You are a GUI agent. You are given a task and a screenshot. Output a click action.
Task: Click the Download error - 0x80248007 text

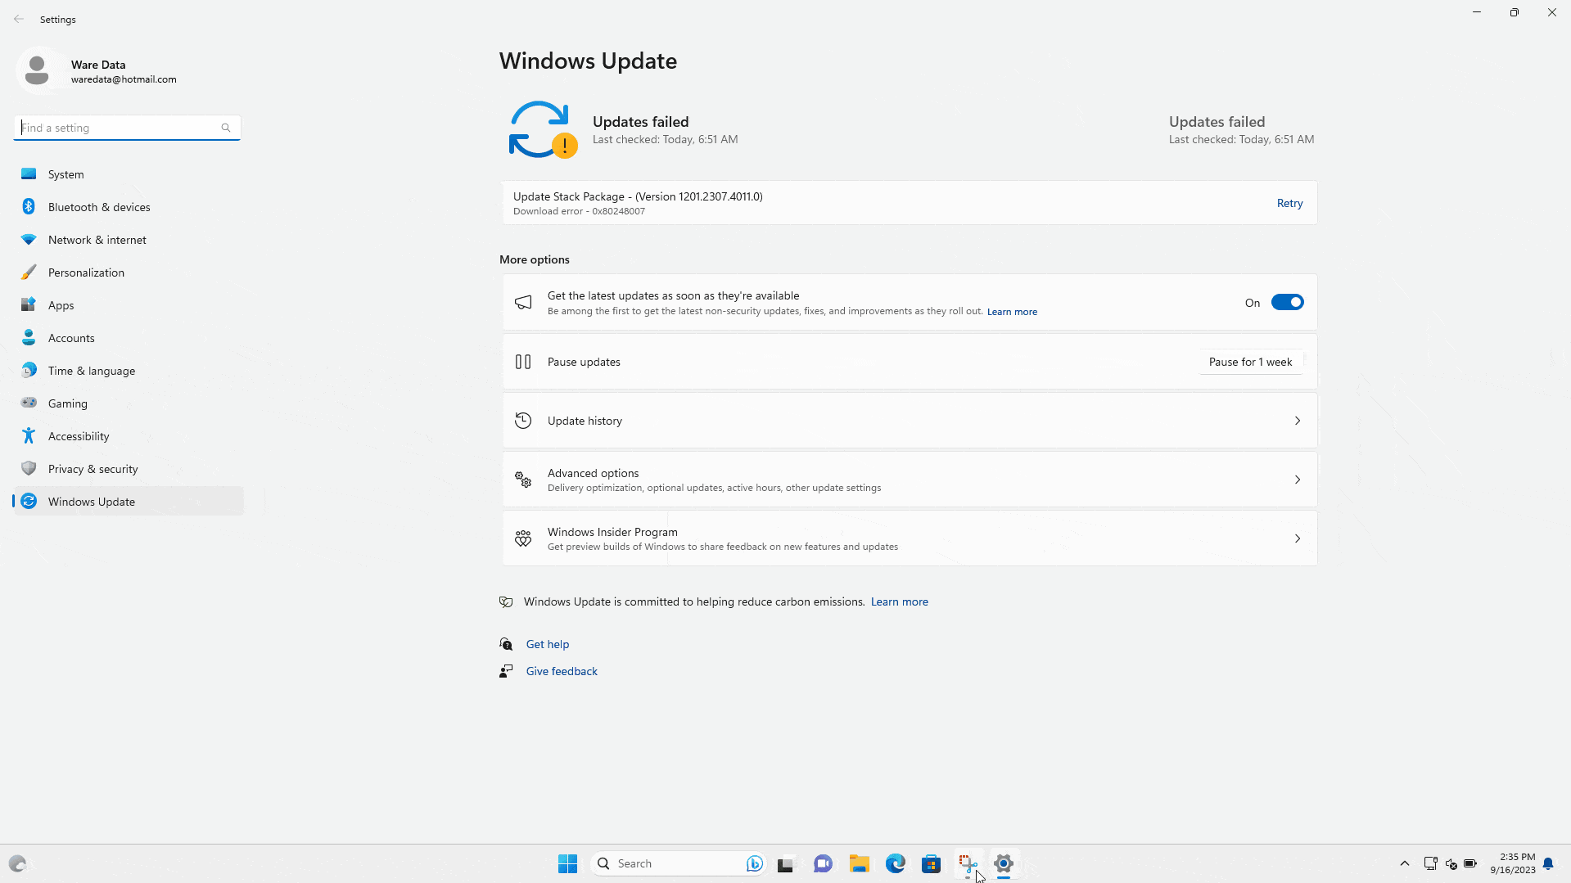tap(579, 211)
